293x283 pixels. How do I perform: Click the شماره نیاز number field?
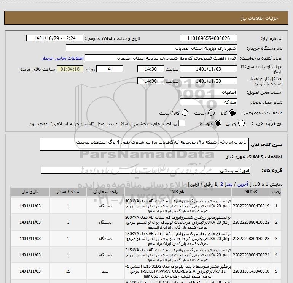click(209, 38)
